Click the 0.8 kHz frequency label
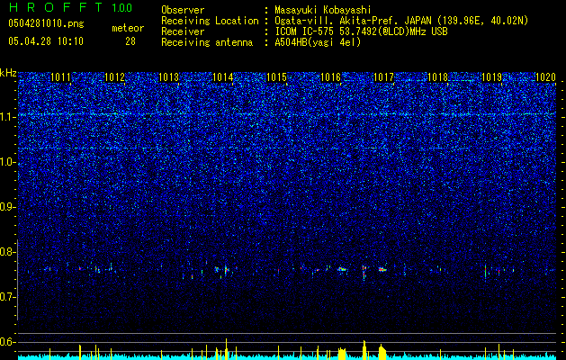This screenshot has height=360, width=566. tap(8, 252)
